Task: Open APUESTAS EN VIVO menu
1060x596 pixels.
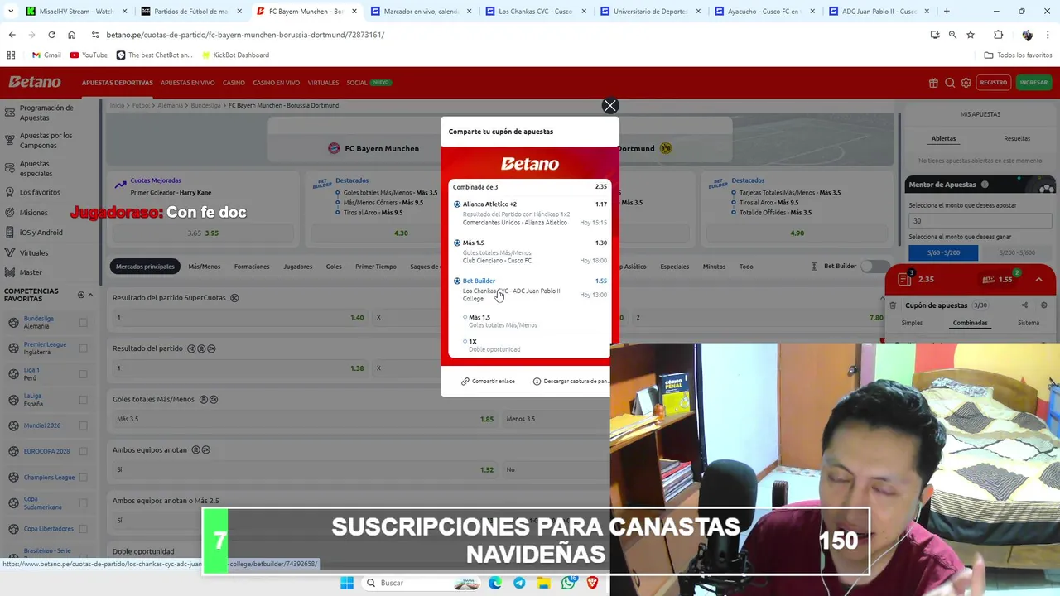Action: [x=187, y=83]
